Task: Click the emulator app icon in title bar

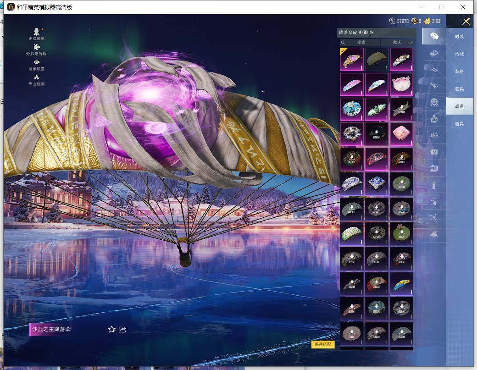Action: coord(11,7)
